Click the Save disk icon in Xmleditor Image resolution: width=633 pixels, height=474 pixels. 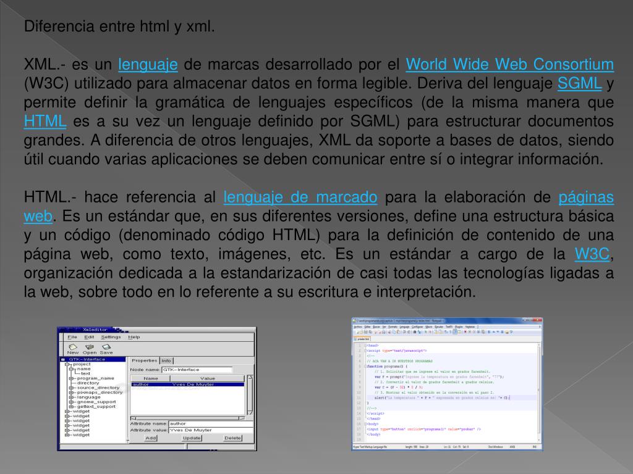point(106,347)
